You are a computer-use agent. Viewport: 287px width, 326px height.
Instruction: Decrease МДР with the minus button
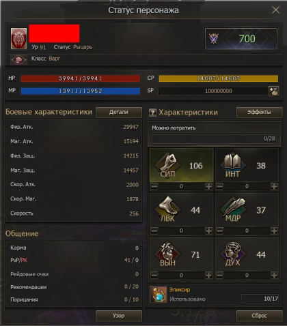(x=220, y=231)
